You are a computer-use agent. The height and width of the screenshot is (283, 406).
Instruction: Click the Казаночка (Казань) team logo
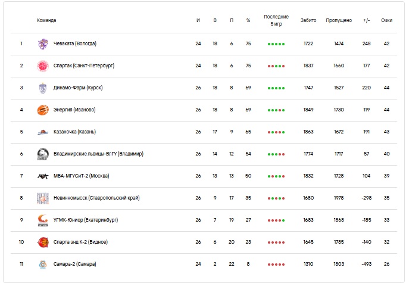pyautogui.click(x=43, y=132)
